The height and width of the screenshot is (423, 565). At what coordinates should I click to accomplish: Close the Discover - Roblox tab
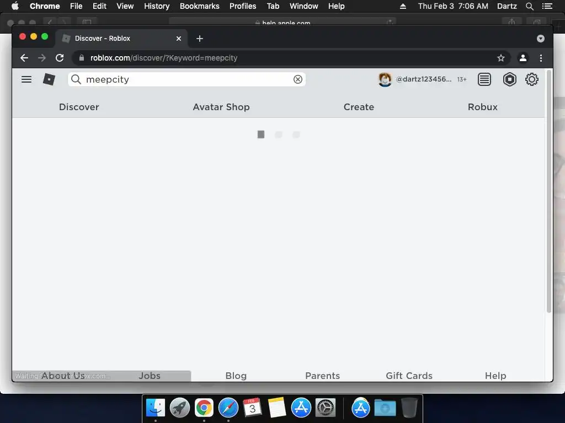click(x=179, y=39)
